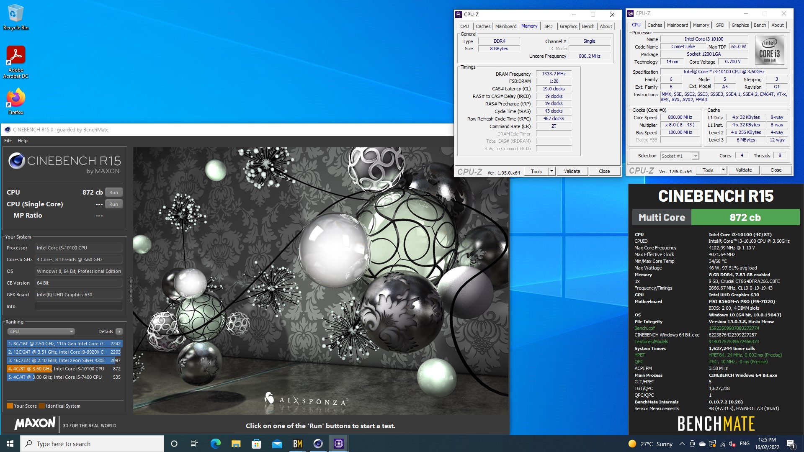Open Microsoft Store from the taskbar
The height and width of the screenshot is (452, 804).
pyautogui.click(x=256, y=444)
